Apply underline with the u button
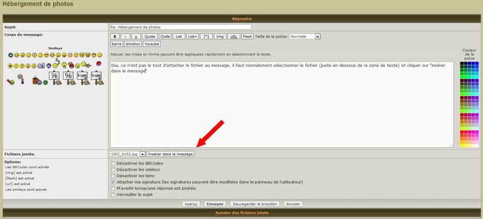The height and width of the screenshot is (219, 483). [136, 36]
